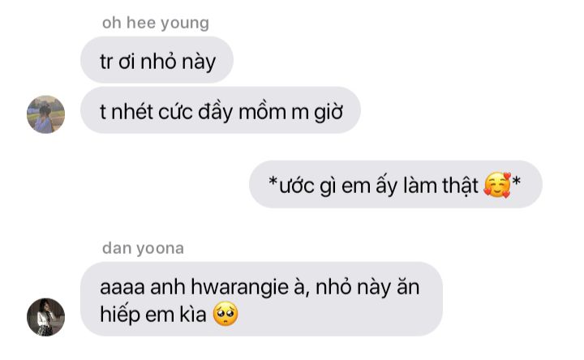Select the 'tr ơi nhỏ này' message bubble
Viewport: 584px width, 360px height.
coord(157,59)
